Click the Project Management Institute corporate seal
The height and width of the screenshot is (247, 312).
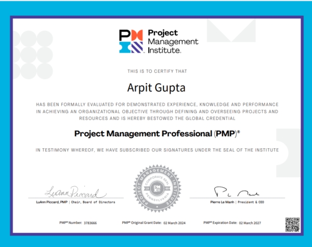click(x=157, y=188)
